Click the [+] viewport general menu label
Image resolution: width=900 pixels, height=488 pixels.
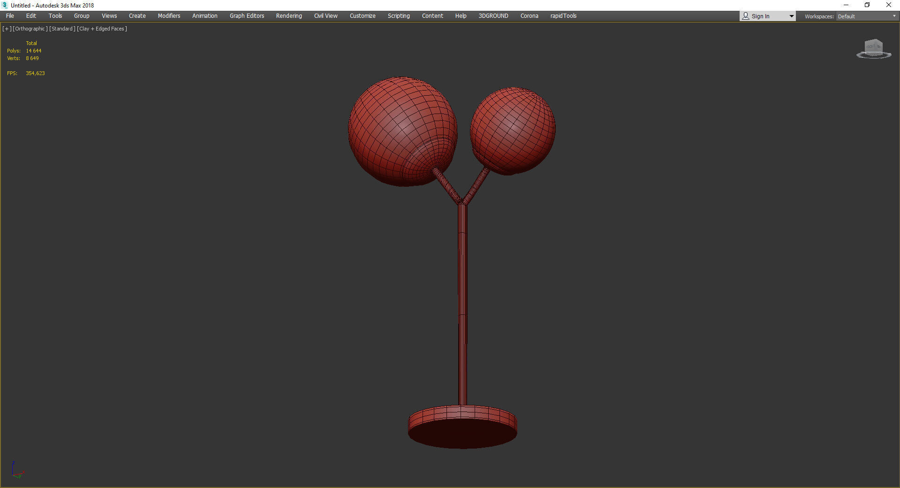7,29
